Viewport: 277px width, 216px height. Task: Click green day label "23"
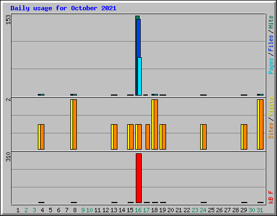[195, 210]
